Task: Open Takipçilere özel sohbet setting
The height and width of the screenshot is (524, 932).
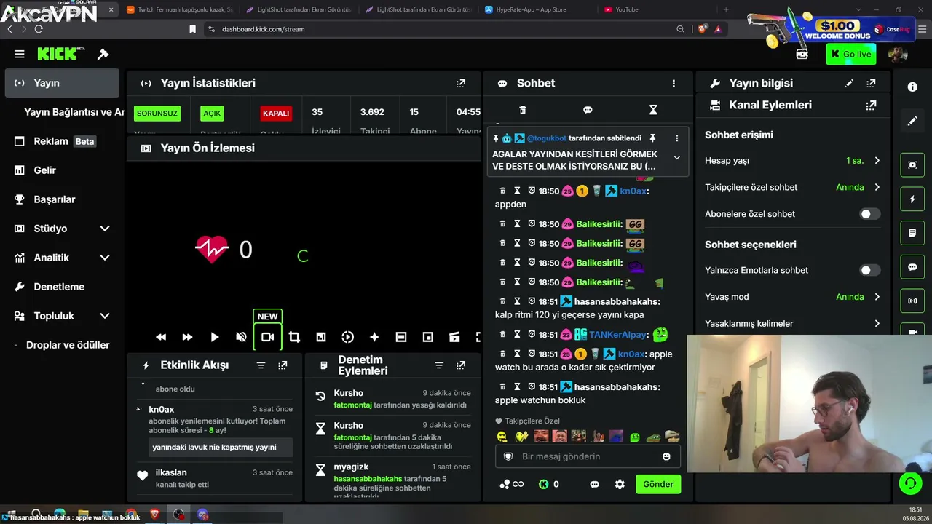Action: tap(793, 187)
